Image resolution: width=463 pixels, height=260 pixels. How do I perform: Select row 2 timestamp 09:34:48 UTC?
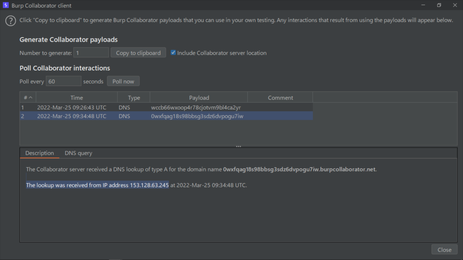pyautogui.click(x=72, y=116)
